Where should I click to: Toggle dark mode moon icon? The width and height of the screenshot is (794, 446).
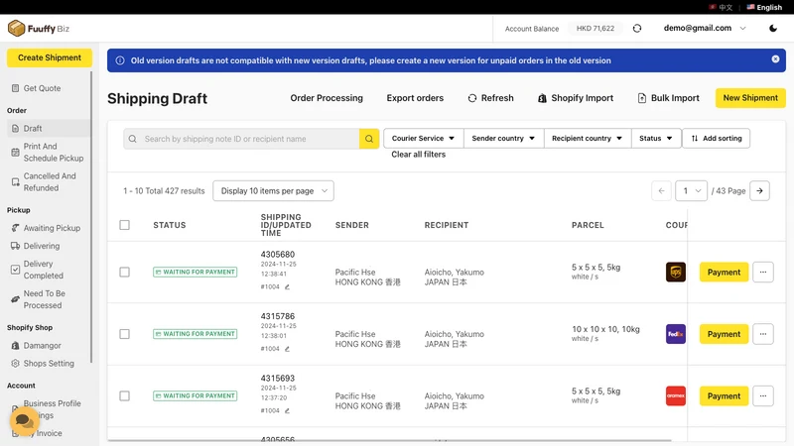[x=773, y=29]
